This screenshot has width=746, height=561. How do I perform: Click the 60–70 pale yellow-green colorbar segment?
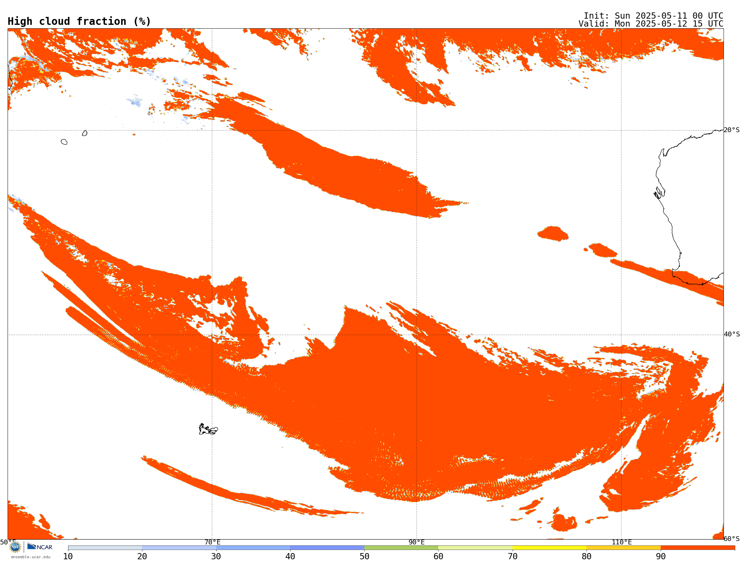tap(475, 548)
